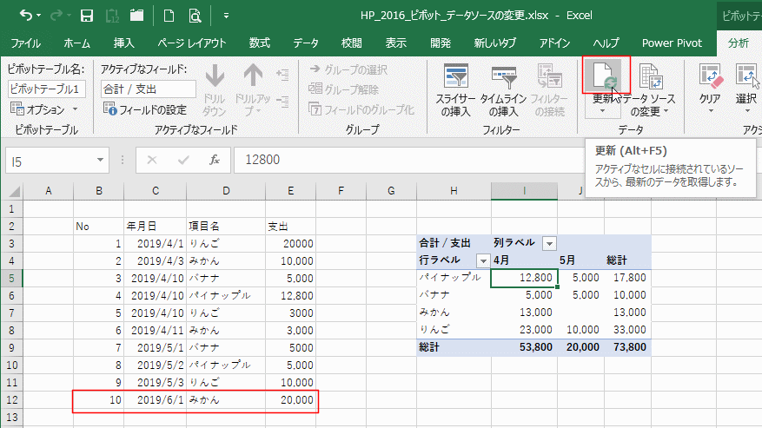Switch to the 表示 tab

click(395, 43)
